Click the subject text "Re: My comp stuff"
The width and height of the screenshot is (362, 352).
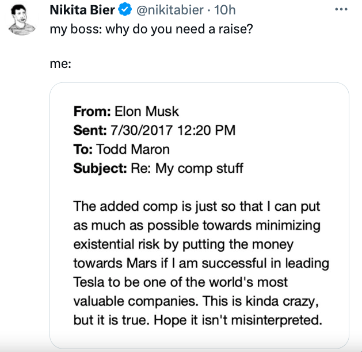click(187, 168)
